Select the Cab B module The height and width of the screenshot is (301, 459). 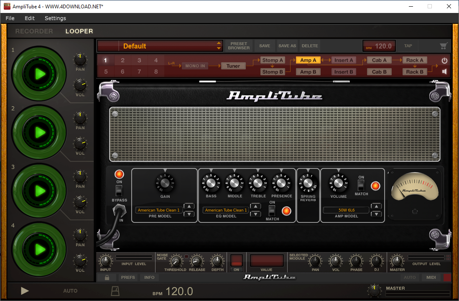379,72
